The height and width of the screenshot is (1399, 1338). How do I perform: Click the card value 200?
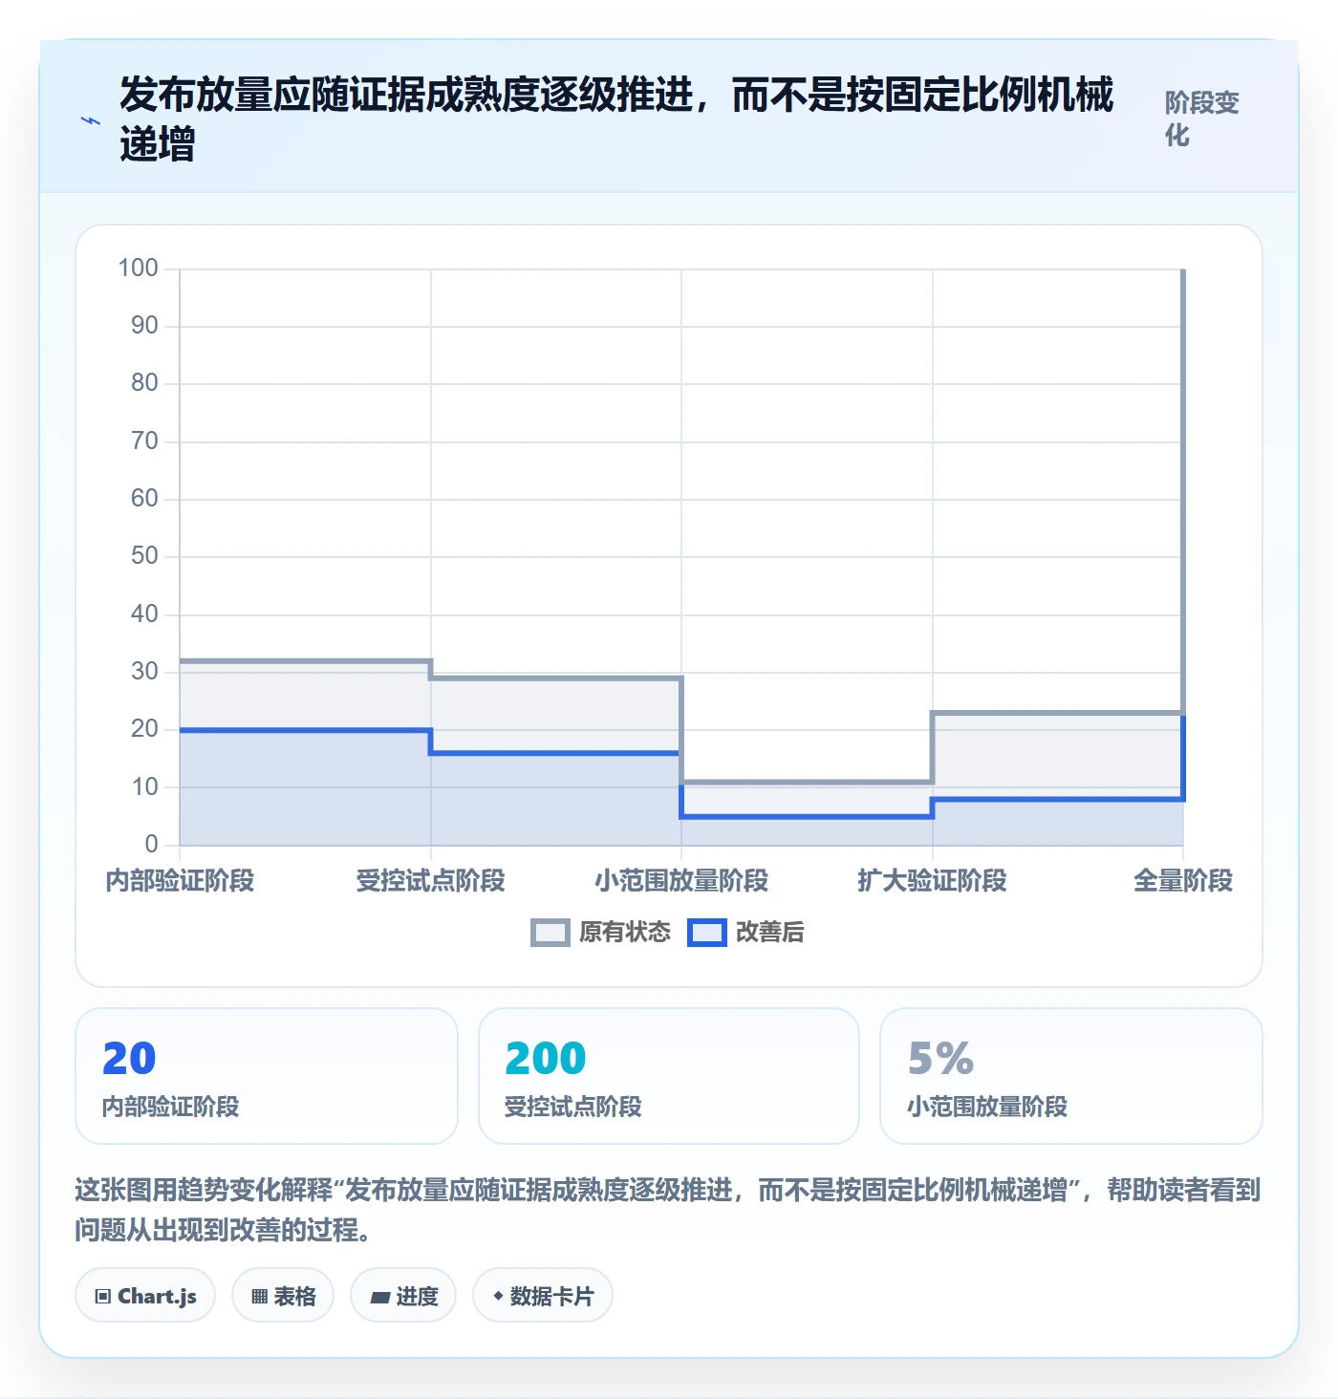pyautogui.click(x=545, y=1058)
